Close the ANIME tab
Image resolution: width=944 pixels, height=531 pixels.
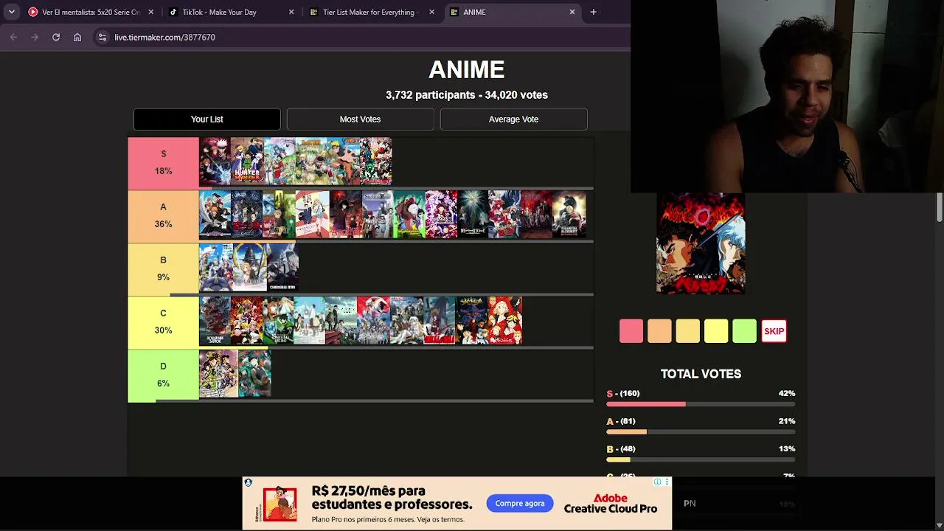[572, 12]
